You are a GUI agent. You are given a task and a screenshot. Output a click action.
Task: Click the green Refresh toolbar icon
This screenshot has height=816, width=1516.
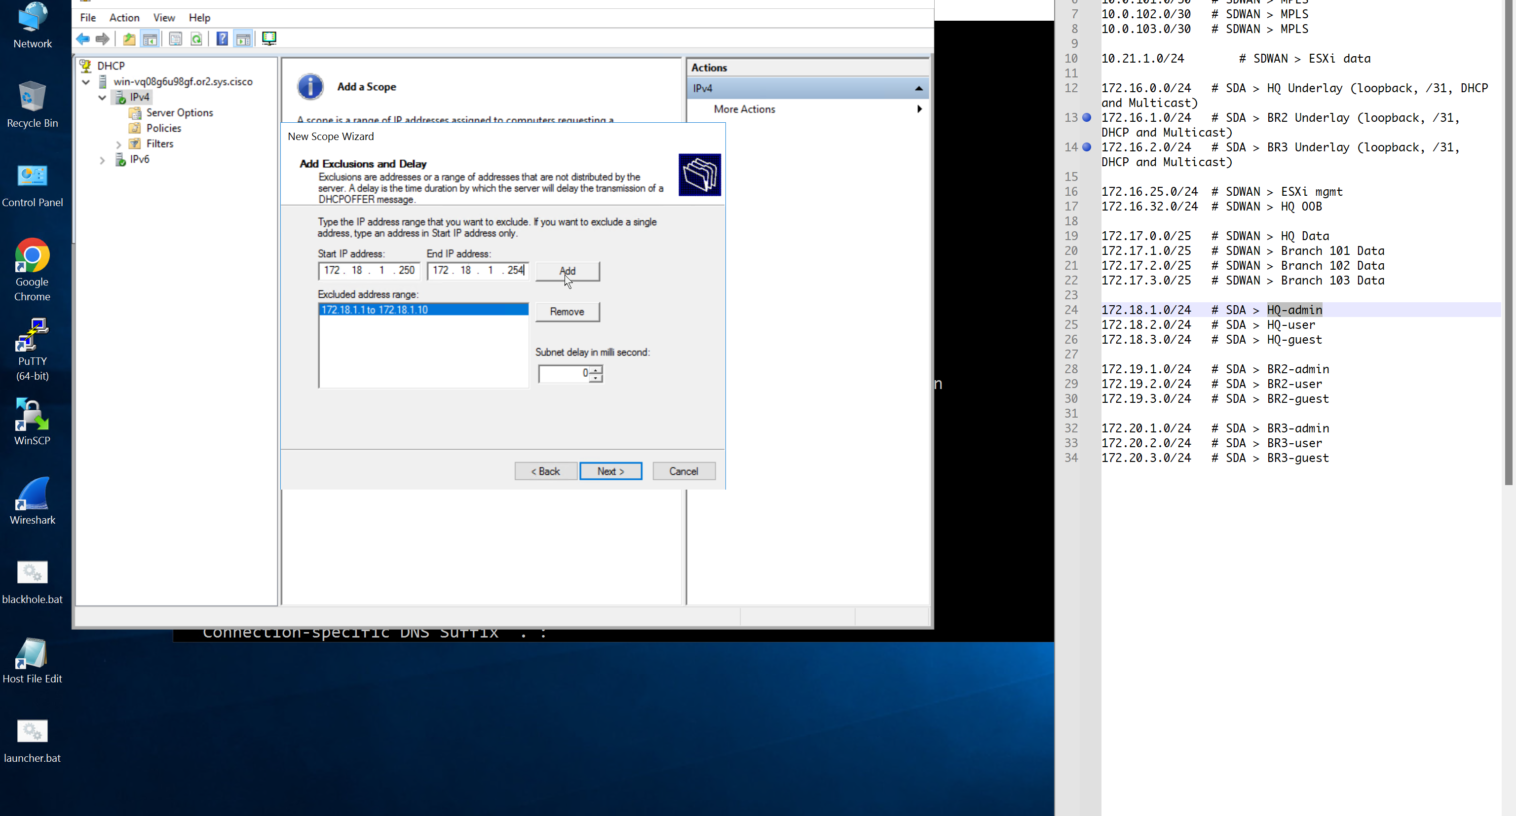[196, 39]
